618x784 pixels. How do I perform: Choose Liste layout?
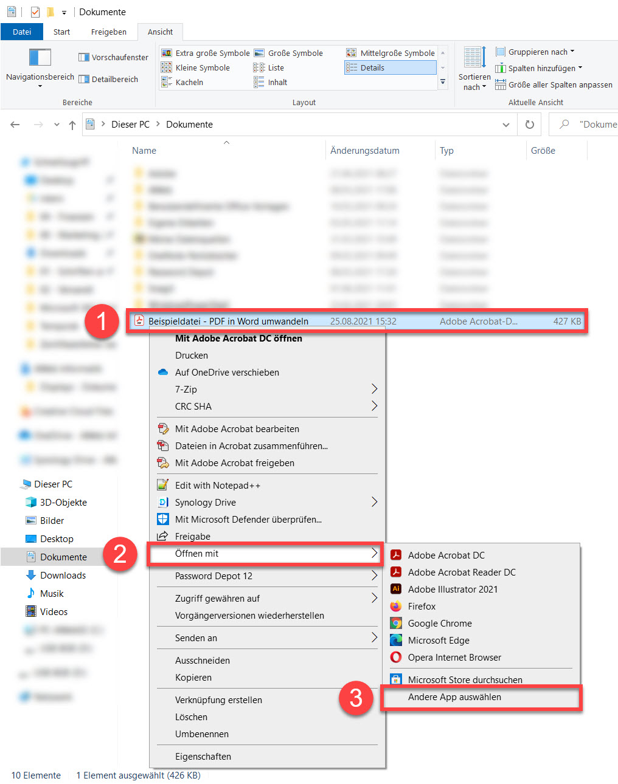tap(269, 67)
